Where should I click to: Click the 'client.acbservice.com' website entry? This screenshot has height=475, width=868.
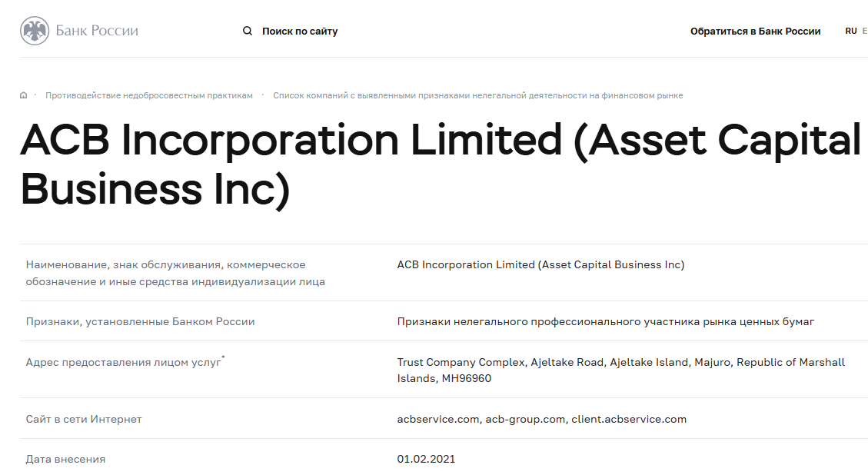(629, 419)
